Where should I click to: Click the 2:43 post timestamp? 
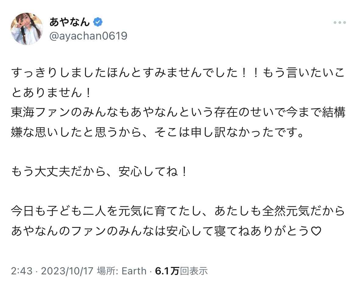pyautogui.click(x=22, y=271)
